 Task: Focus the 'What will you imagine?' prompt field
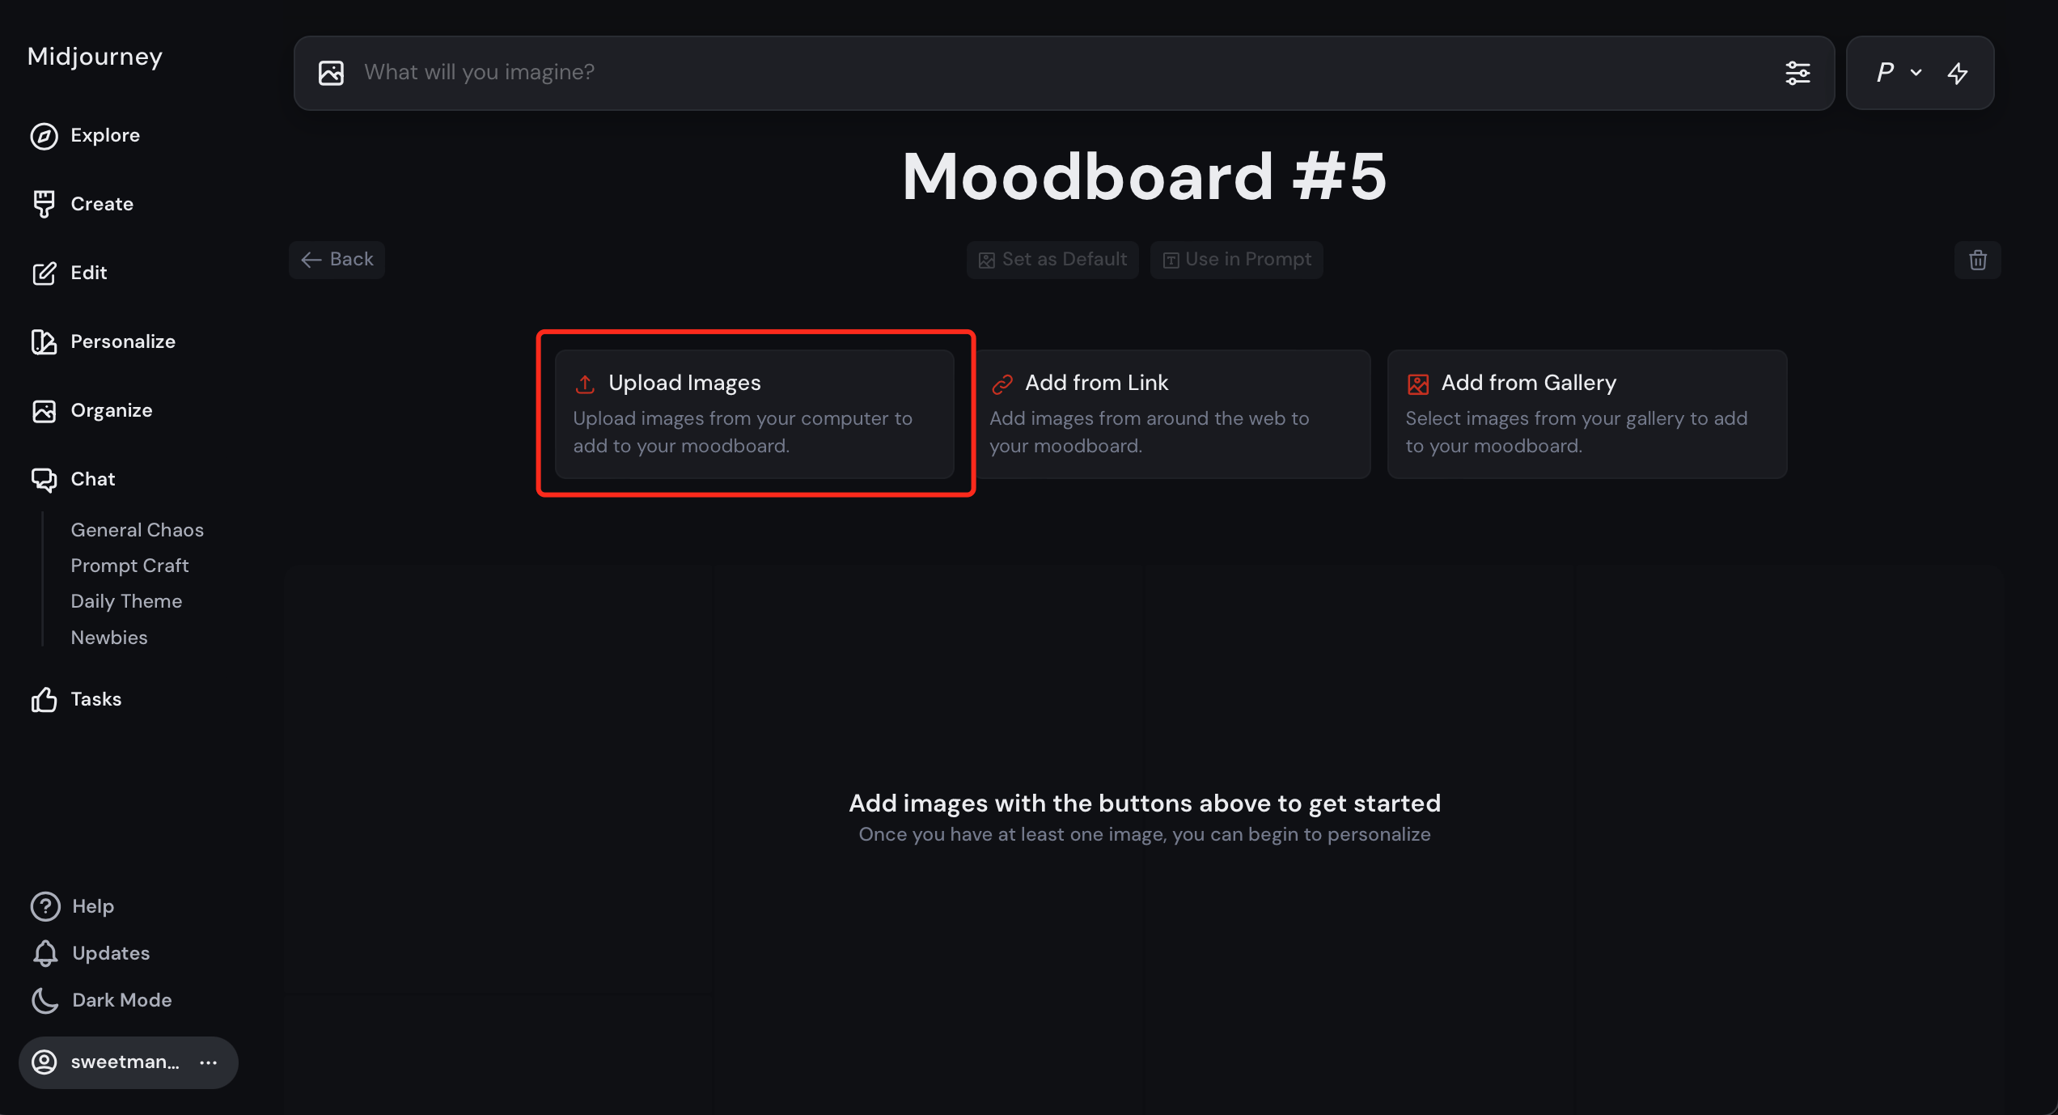pos(1064,73)
